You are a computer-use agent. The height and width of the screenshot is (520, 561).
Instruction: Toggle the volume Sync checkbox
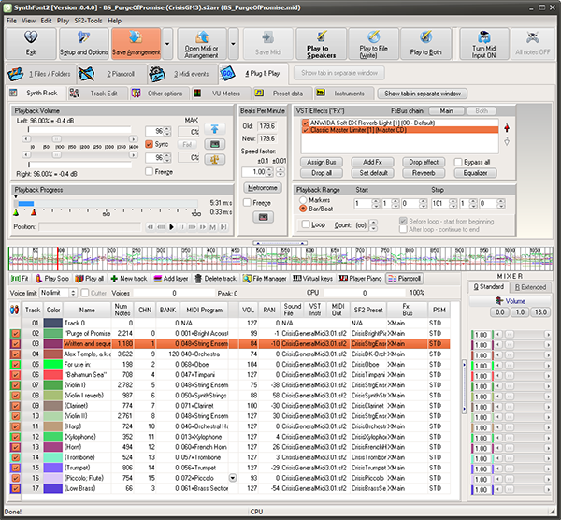click(x=151, y=144)
